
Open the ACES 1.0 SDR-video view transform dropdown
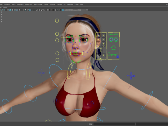pos(76,10)
